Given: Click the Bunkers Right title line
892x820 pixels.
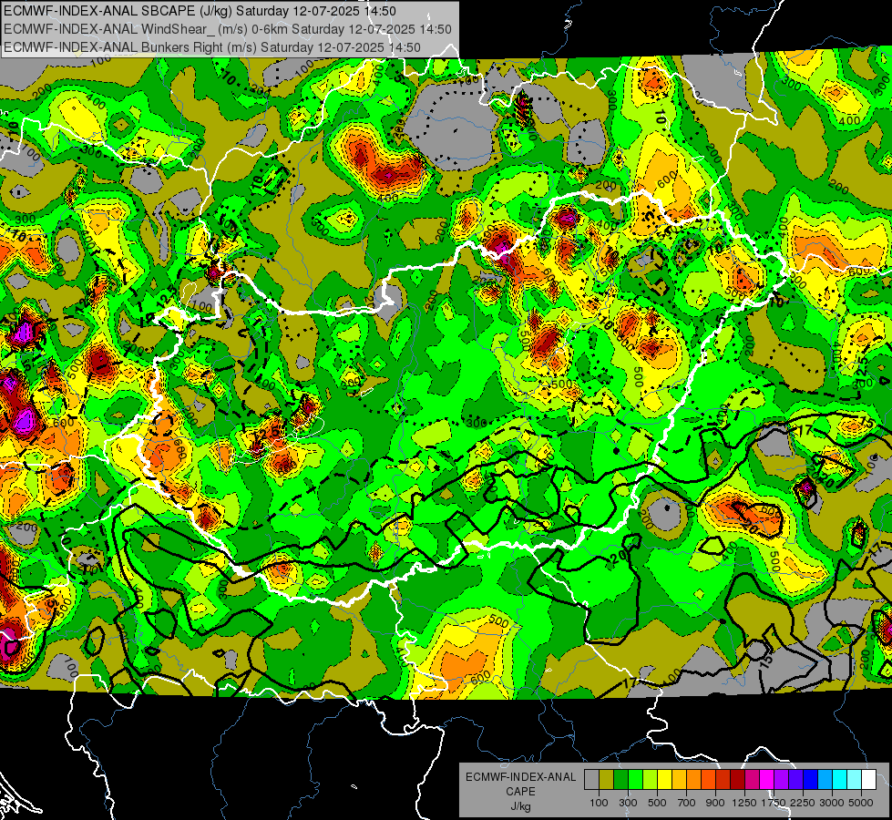Looking at the screenshot, I should point(212,47).
